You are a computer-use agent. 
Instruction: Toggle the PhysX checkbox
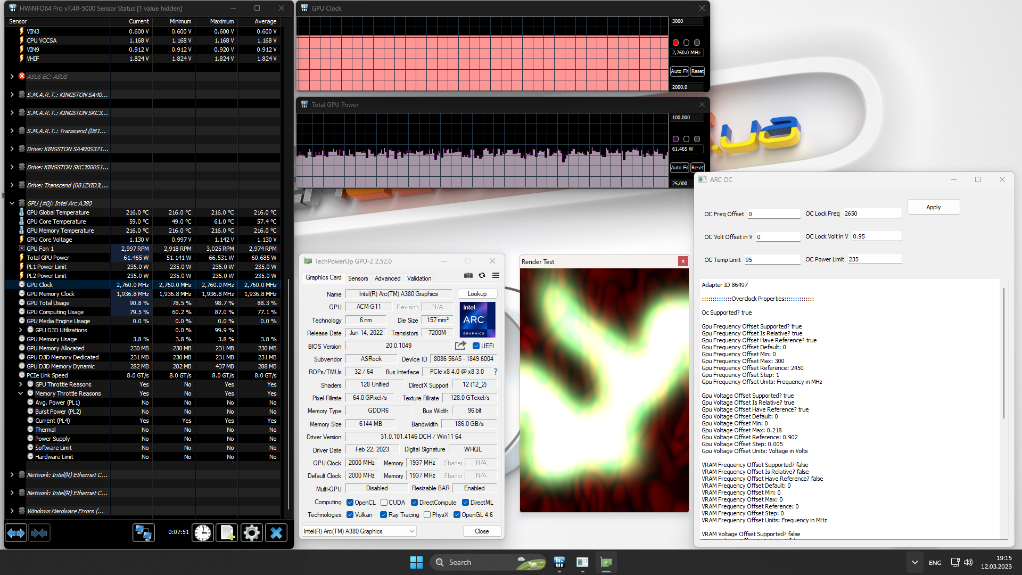click(x=427, y=515)
